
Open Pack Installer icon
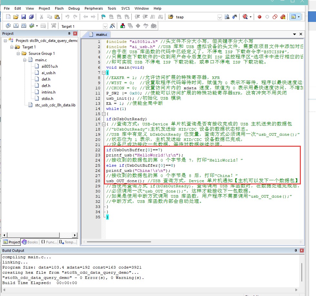pyautogui.click(x=154, y=26)
